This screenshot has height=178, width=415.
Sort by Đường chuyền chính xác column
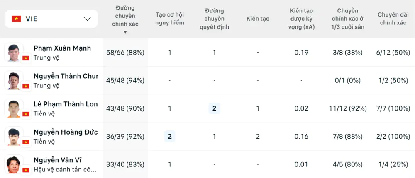[125, 19]
